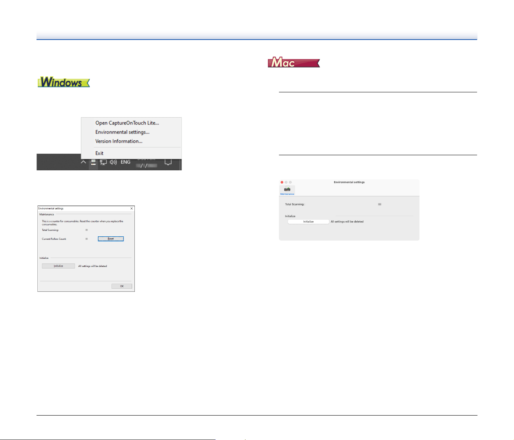Viewport: 514px width, 440px height.
Task: Show hidden icons using the taskbar chevron
Action: 83,162
